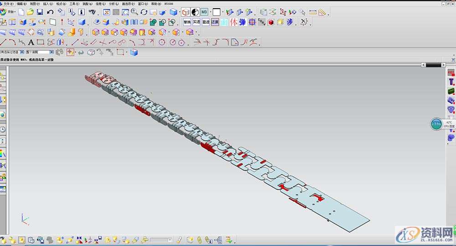Screen dimensions: 456x246
Task: Toggle the M3 display mode button
Action: (205, 12)
